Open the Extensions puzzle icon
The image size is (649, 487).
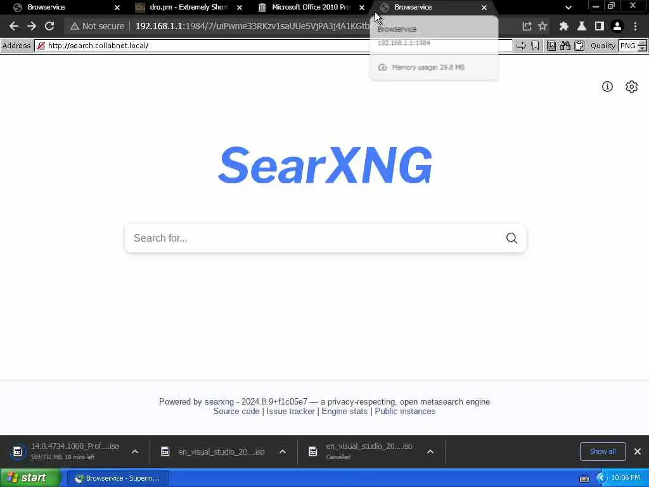(x=563, y=26)
